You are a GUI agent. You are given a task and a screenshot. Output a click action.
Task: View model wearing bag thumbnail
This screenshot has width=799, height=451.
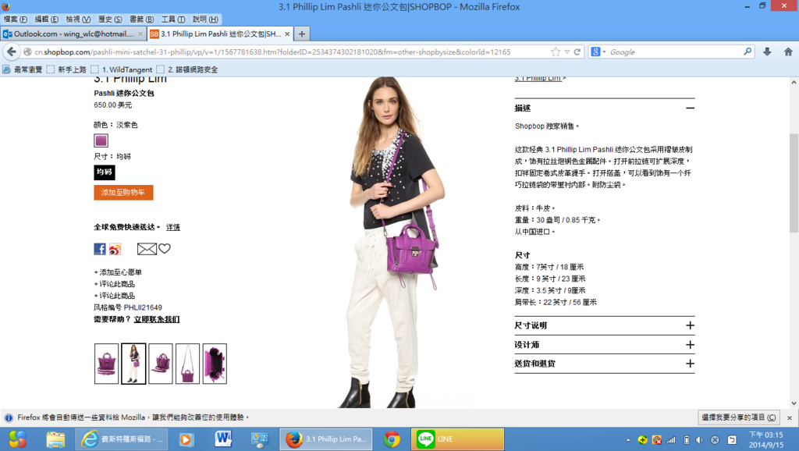coord(133,364)
